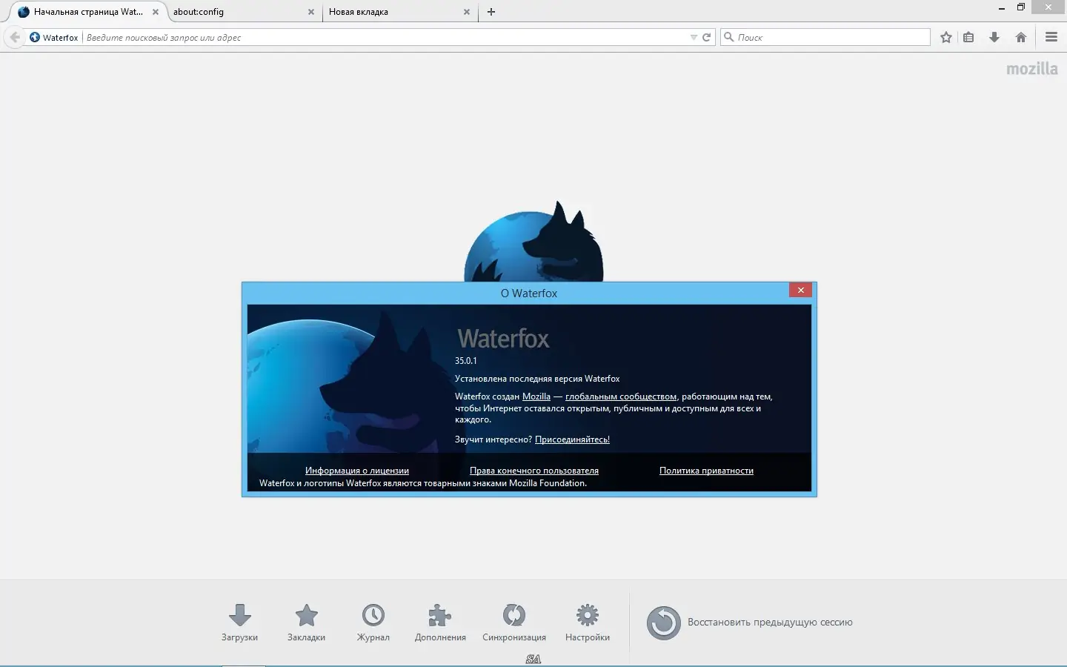1067x667 pixels.
Task: Open the address bar history dropdown arrow
Action: (x=694, y=36)
